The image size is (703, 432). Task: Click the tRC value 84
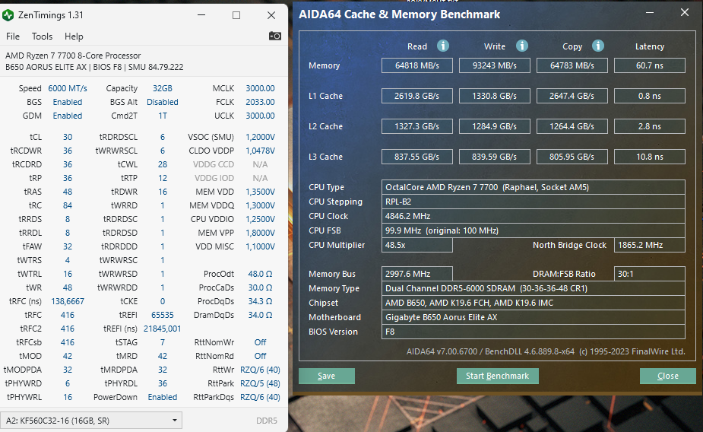68,205
